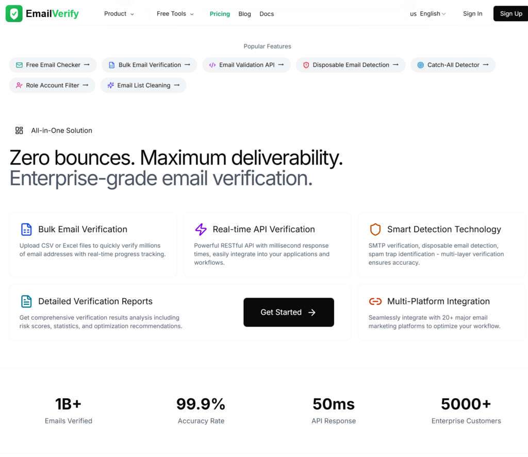Open the Blog link
Screen dimensions: 528x457
pyautogui.click(x=244, y=14)
